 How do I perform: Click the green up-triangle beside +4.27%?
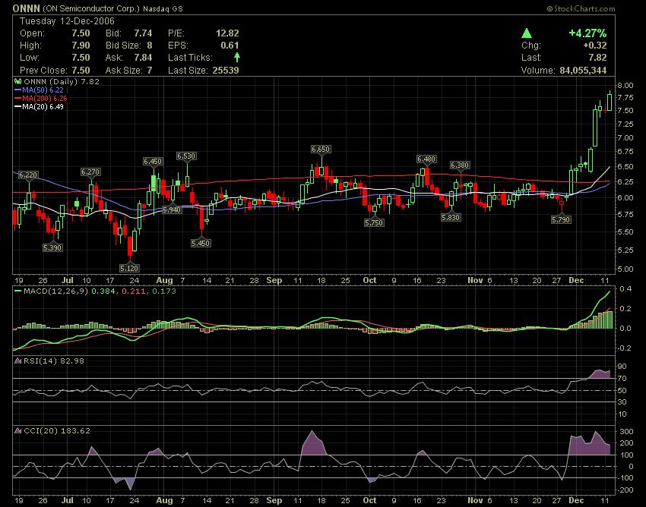pyautogui.click(x=526, y=33)
